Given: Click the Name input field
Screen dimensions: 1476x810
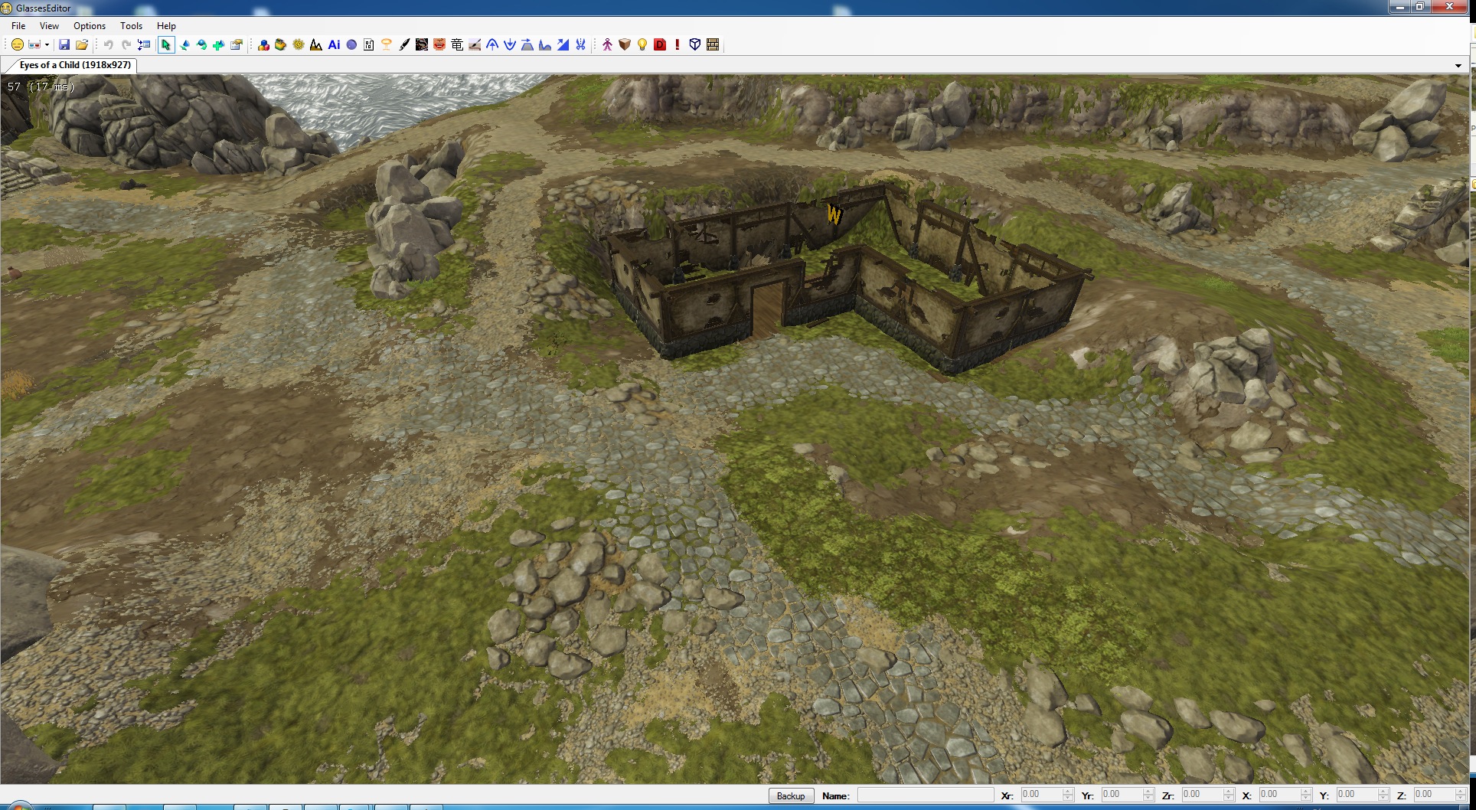Looking at the screenshot, I should (925, 795).
